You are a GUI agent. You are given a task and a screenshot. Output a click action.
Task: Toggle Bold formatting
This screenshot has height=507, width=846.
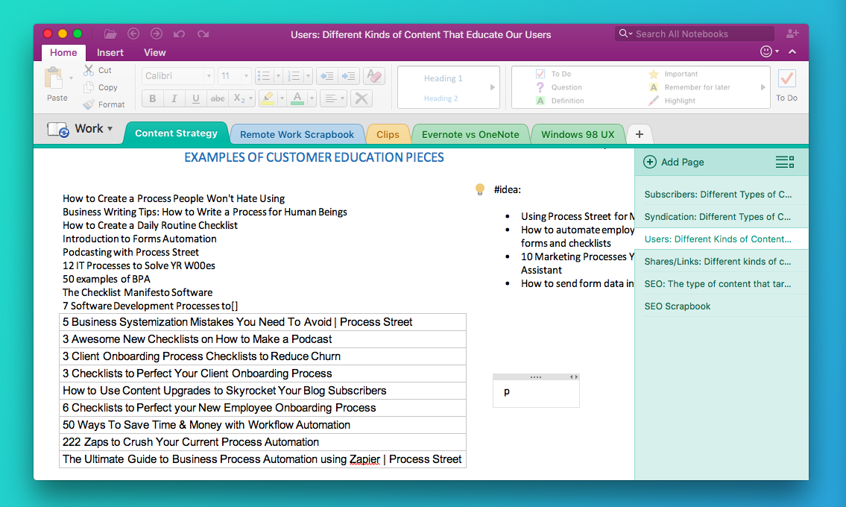coord(153,98)
